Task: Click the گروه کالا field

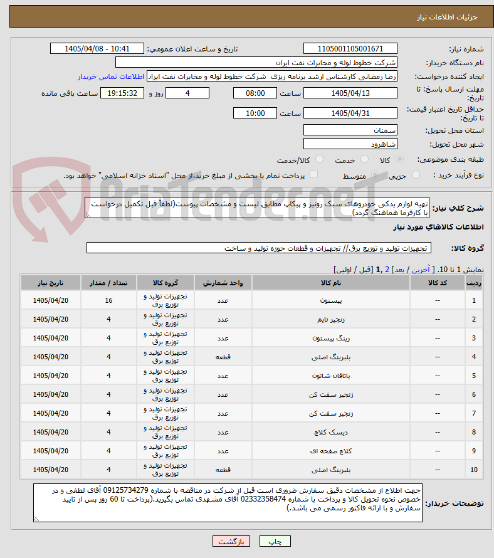Action: tap(259, 248)
